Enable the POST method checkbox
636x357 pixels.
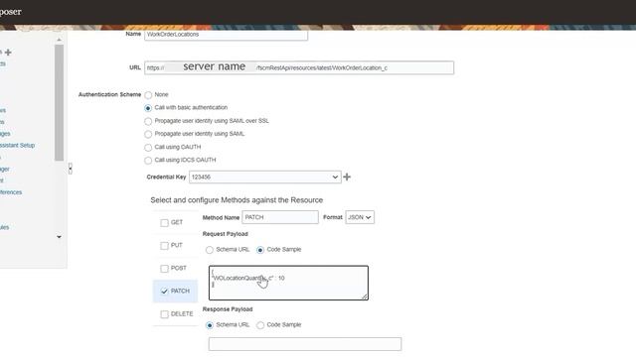(x=164, y=269)
